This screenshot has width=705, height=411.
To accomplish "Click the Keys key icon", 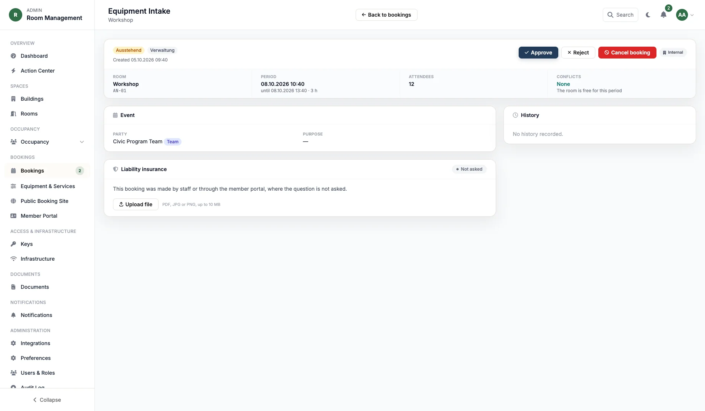I will click(x=13, y=244).
